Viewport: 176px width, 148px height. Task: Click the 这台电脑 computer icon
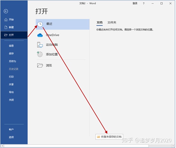point(40,45)
